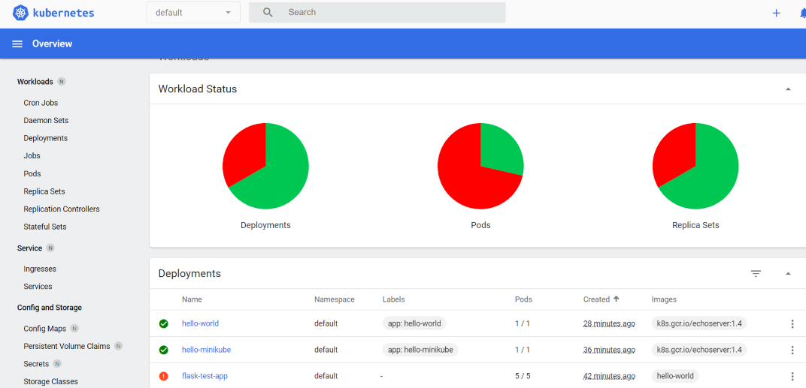
Task: Click the N badge beside Workloads
Action: point(62,82)
